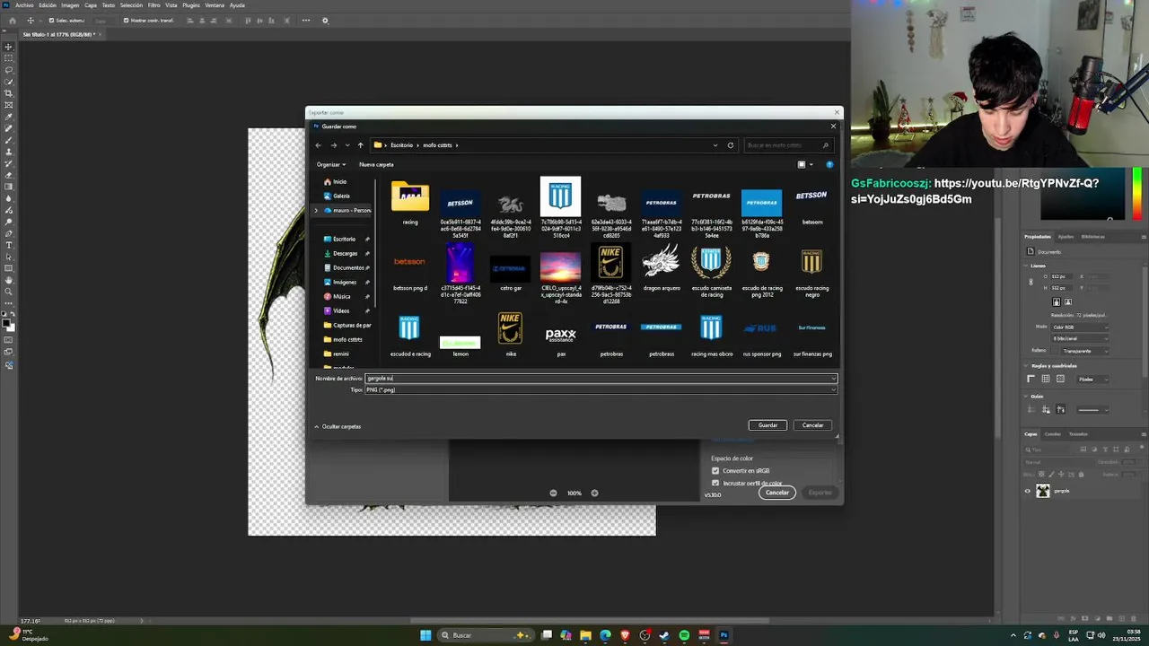Open the Modo Color RGB dropdown
This screenshot has width=1149, height=646.
pyautogui.click(x=1080, y=327)
